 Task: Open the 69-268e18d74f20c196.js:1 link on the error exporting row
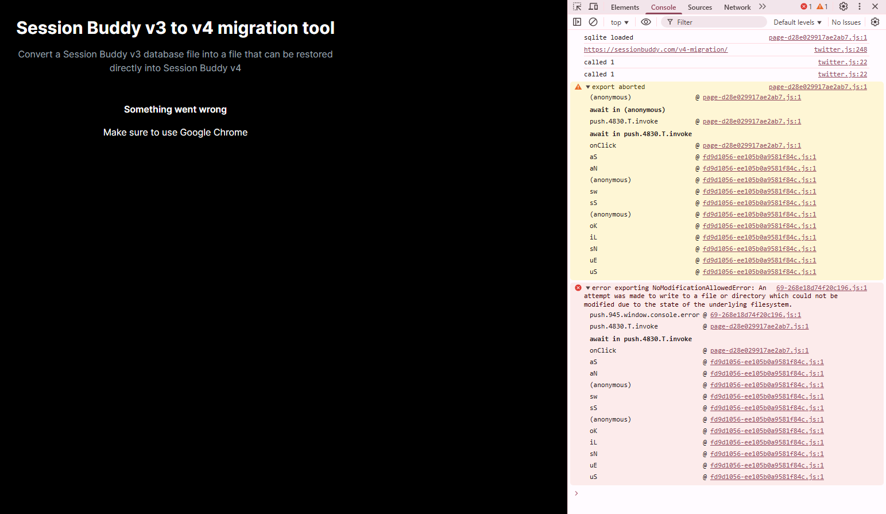pos(822,288)
